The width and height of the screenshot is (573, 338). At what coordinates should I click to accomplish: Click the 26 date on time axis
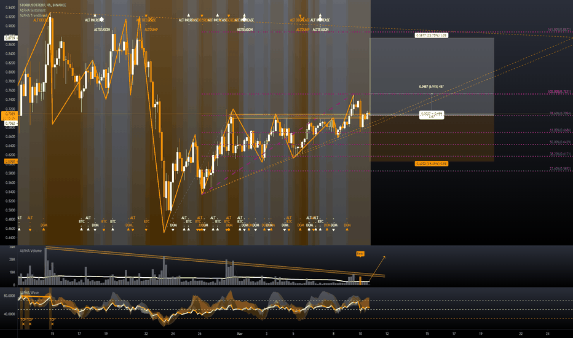tap(200, 334)
